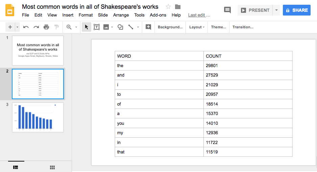
Task: Click the blue Share button
Action: coord(296,10)
